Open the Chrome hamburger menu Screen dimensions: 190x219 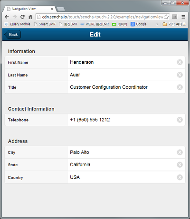(183, 17)
